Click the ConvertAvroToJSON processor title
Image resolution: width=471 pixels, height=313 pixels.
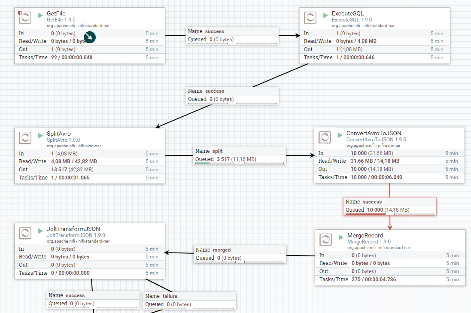point(374,134)
